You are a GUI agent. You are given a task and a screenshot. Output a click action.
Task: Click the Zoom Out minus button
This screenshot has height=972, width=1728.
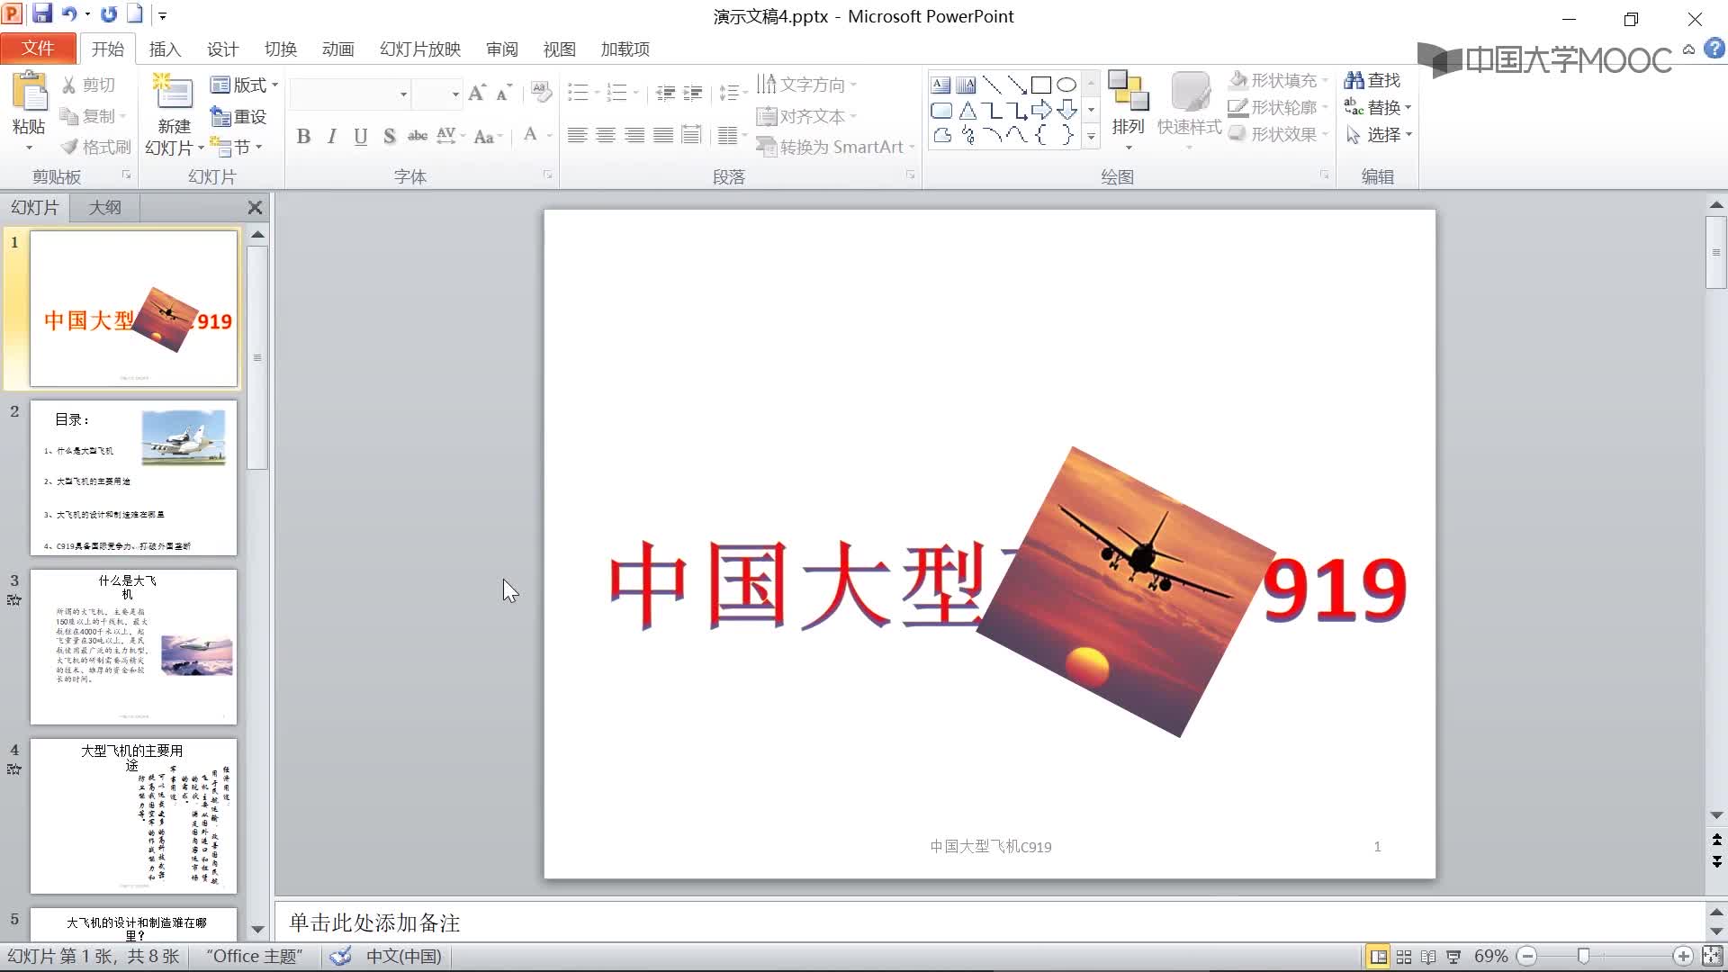[x=1526, y=957]
